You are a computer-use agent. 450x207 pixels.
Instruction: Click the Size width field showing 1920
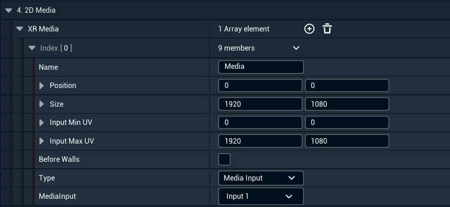point(260,104)
